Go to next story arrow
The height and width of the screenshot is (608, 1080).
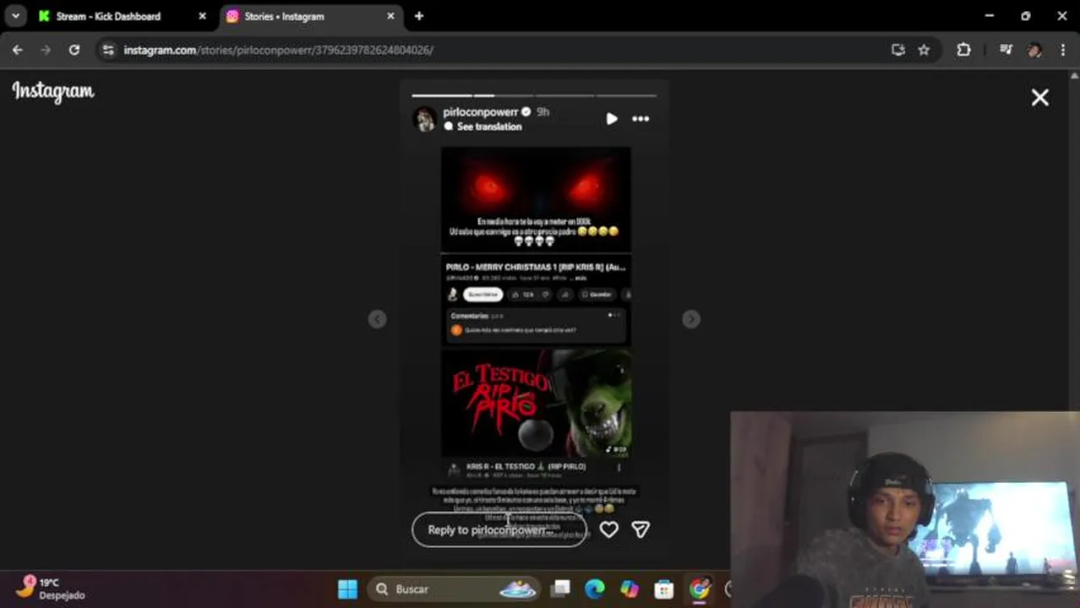[691, 318]
